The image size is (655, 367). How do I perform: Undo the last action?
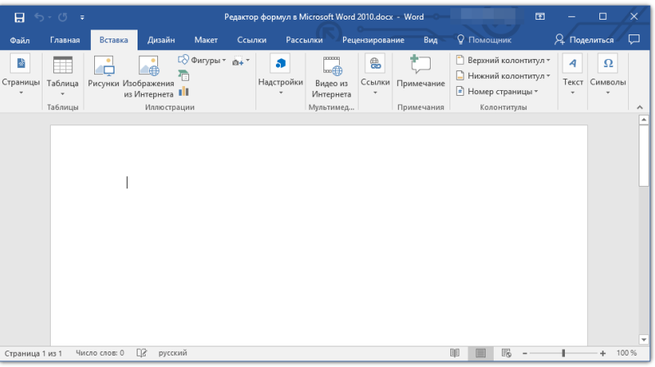point(39,17)
